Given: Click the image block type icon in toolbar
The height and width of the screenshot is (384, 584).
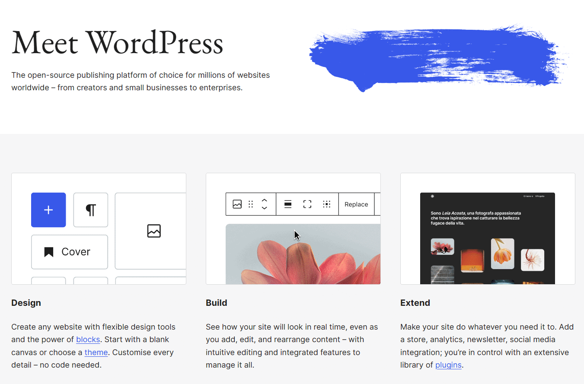Looking at the screenshot, I should 237,204.
